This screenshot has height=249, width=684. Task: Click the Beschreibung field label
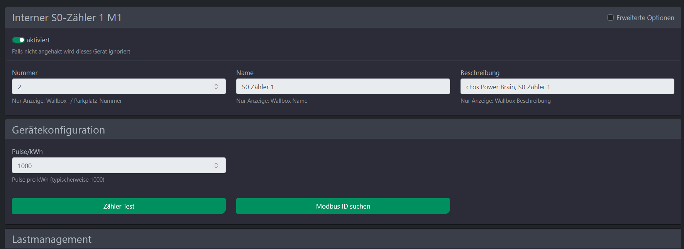click(480, 73)
